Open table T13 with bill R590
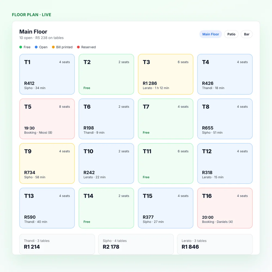Image resolution: width=272 pixels, height=272 pixels. click(47, 208)
